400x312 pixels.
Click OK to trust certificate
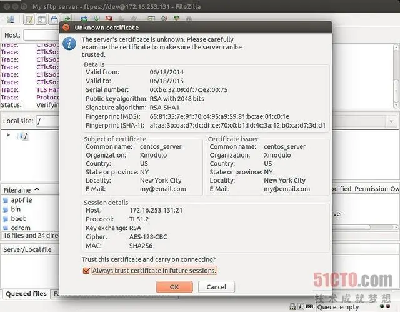pyautogui.click(x=174, y=287)
